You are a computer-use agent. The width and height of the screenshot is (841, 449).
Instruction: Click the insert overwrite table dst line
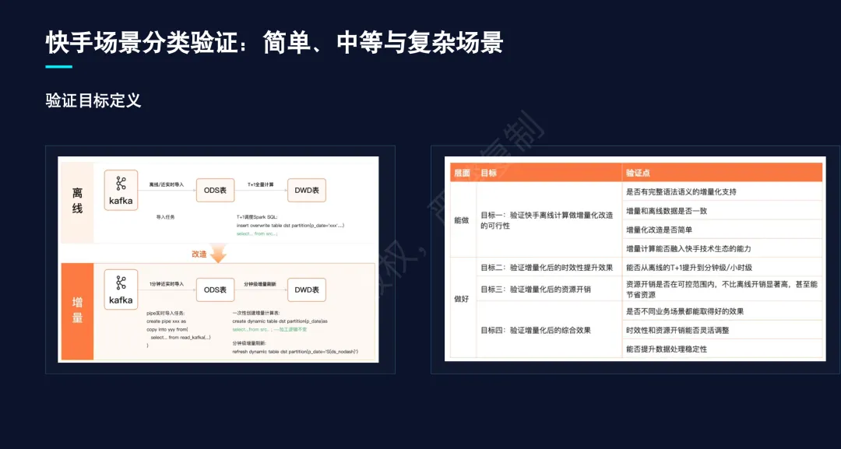click(x=290, y=225)
